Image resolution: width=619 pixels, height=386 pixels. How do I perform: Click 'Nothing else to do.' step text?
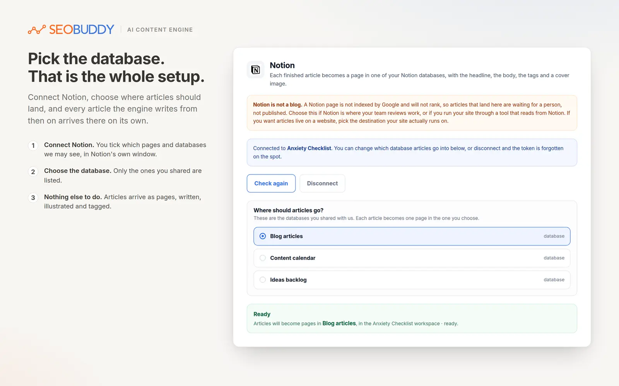(x=73, y=197)
